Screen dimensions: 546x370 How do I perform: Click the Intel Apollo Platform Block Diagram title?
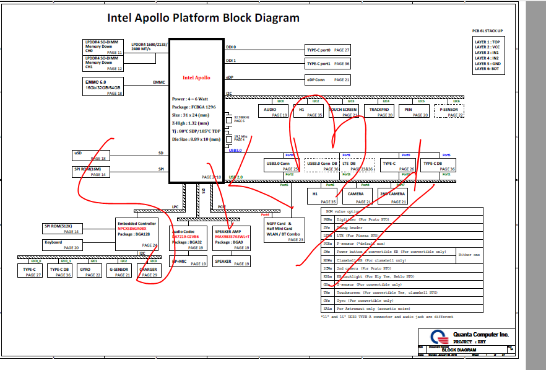pos(203,18)
